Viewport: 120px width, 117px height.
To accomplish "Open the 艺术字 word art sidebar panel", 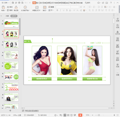I will (x=118, y=33).
